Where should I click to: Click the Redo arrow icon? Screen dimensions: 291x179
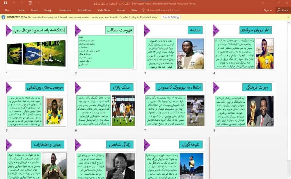click(22, 3)
